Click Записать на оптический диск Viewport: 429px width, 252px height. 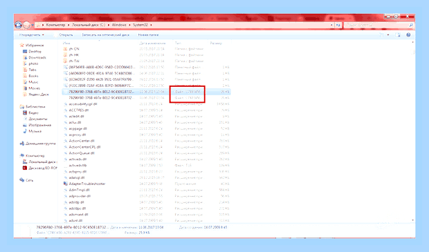point(105,35)
